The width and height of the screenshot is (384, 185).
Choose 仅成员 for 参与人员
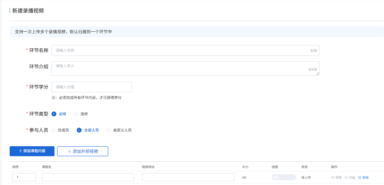54,130
